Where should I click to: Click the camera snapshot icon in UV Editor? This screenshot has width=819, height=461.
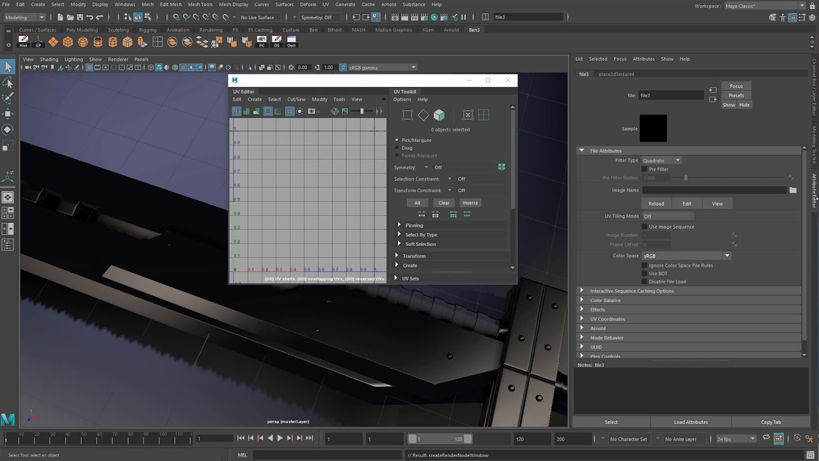tap(312, 111)
